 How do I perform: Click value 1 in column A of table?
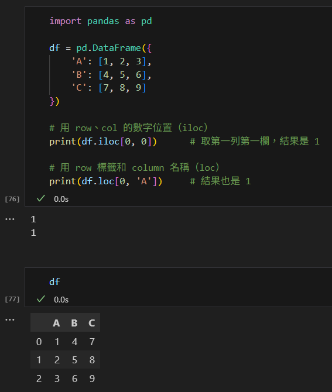click(57, 342)
